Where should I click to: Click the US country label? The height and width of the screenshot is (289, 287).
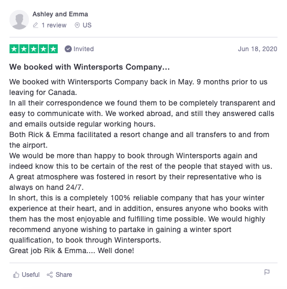coord(87,25)
